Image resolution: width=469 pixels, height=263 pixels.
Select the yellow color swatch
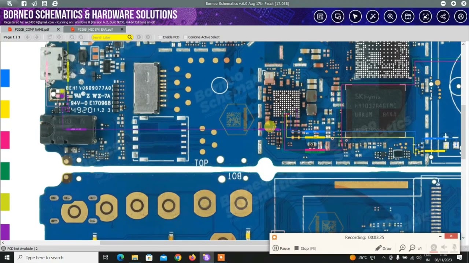point(5,109)
